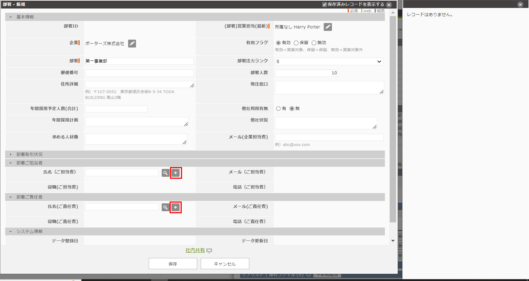The image size is (529, 281).
Task: Add new ご担当者 with plus icon
Action: [175, 173]
